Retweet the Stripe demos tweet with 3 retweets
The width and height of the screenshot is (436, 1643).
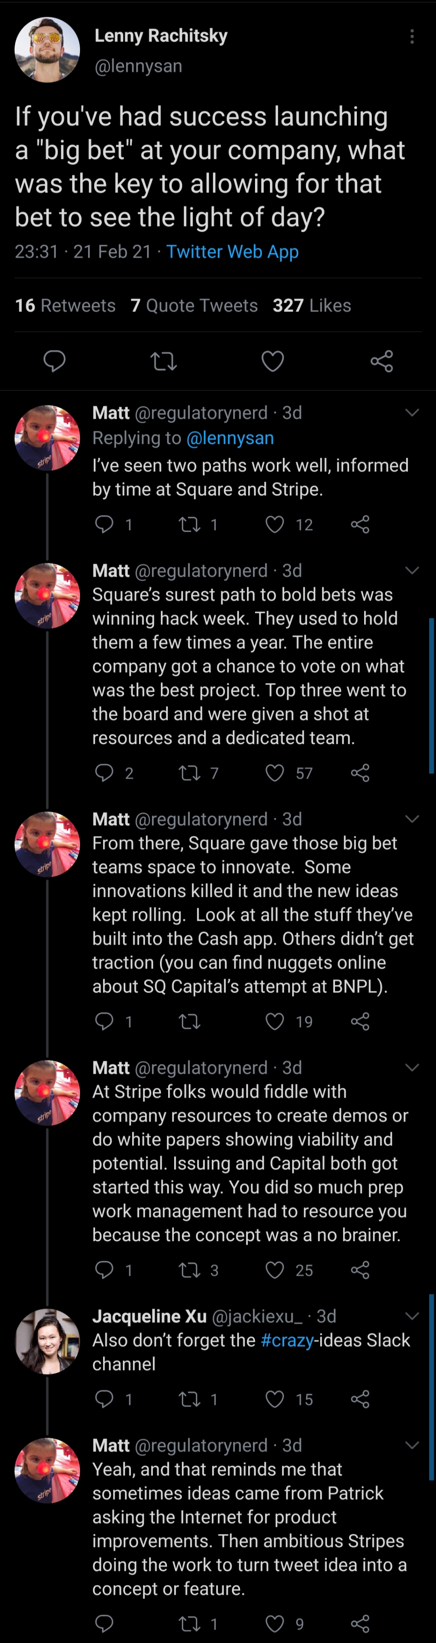189,1270
